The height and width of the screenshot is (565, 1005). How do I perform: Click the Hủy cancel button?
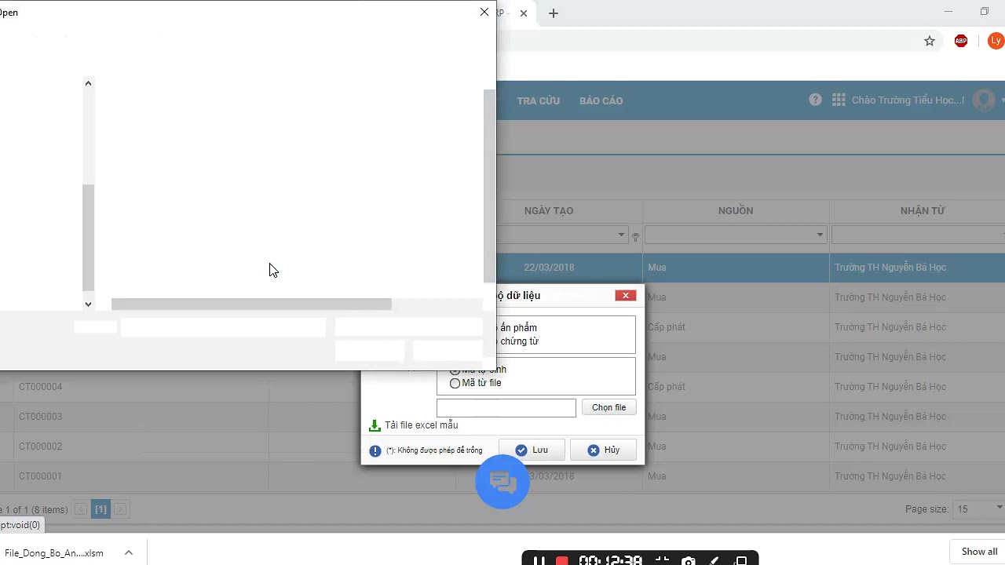603,450
